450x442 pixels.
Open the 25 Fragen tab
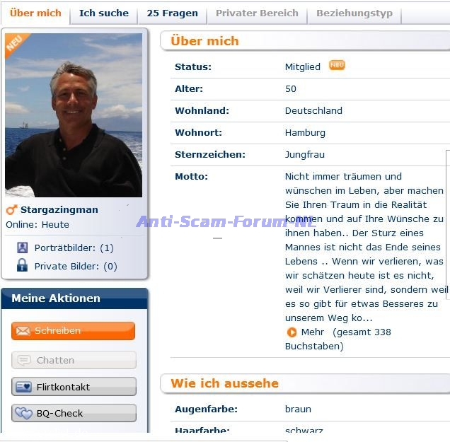172,13
